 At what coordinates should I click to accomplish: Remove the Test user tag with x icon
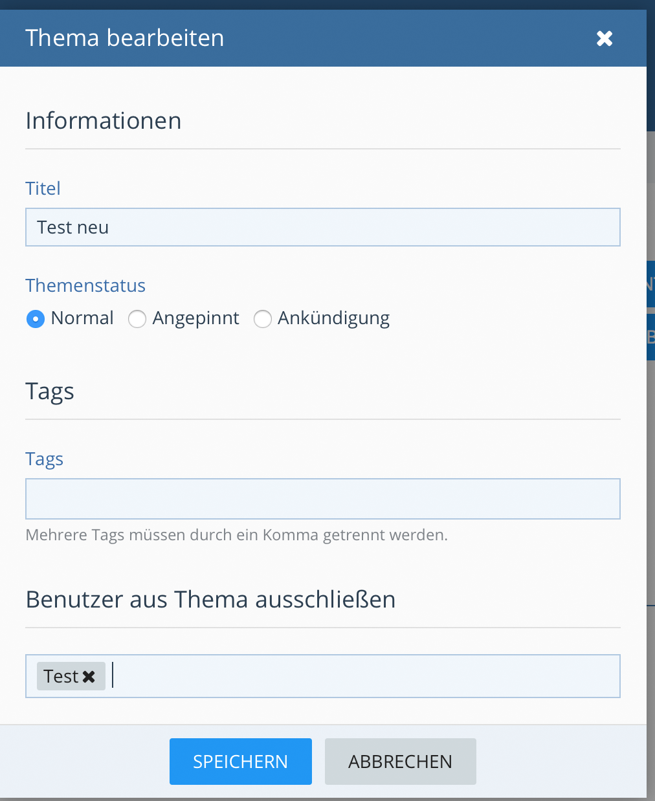tap(89, 677)
